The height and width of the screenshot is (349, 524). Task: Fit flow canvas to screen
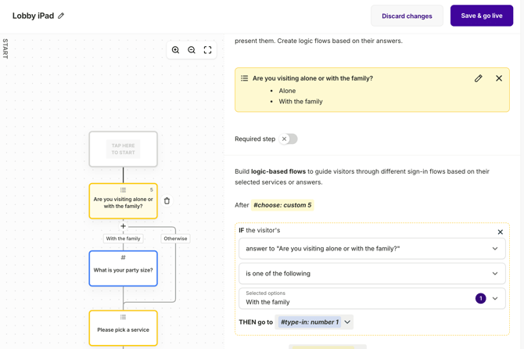click(x=207, y=50)
